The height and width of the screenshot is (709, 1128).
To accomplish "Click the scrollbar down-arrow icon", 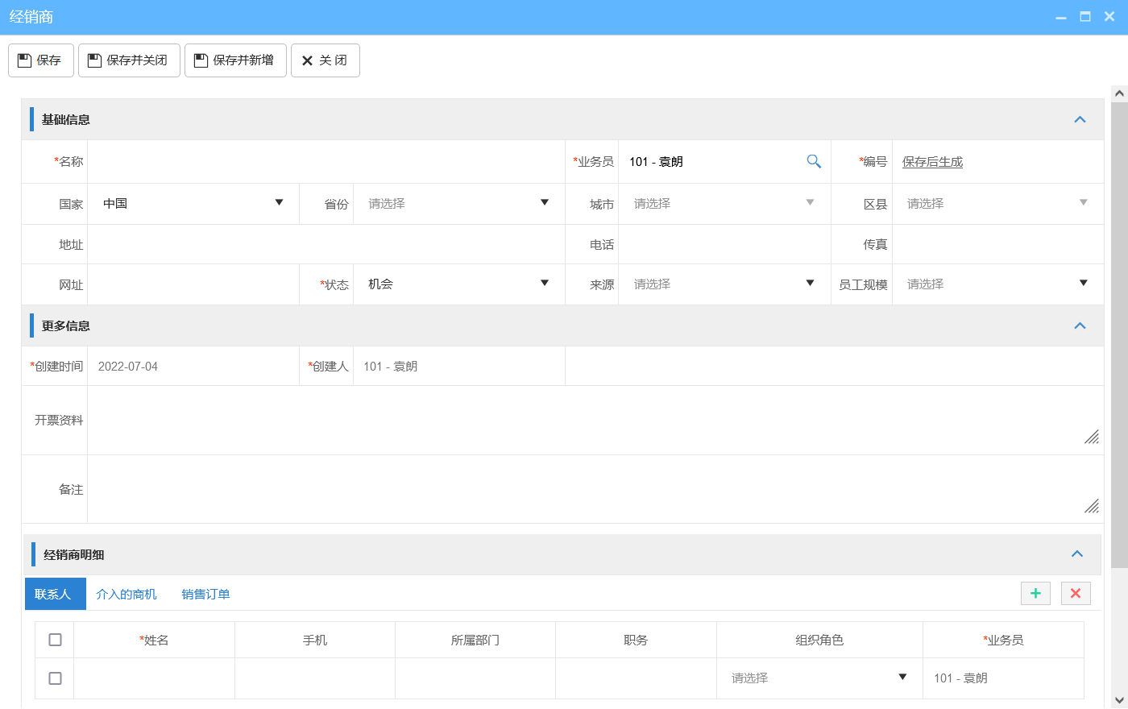I will [x=1120, y=699].
